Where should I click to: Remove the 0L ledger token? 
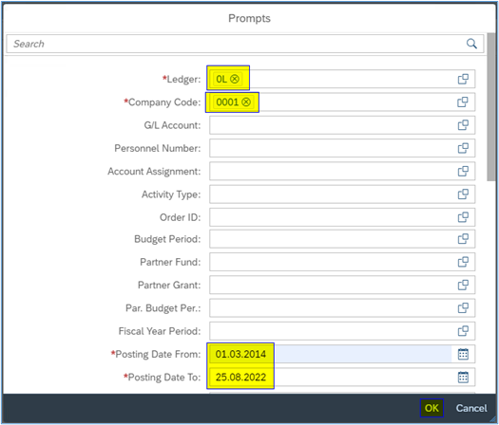click(235, 79)
